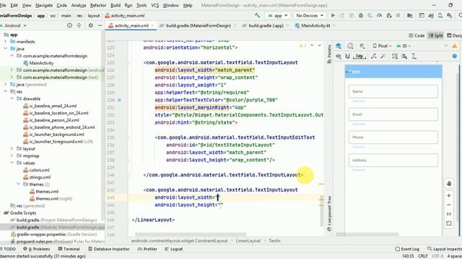Click the pan hand tool in preview
The image size is (462, 259).
(449, 183)
